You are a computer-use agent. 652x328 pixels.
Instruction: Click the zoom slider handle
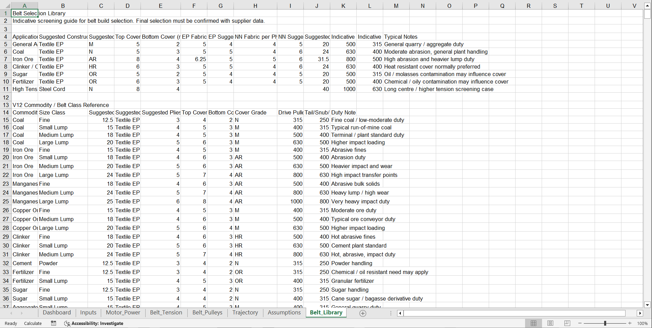[605, 323]
